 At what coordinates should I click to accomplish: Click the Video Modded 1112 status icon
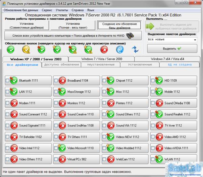[x=111, y=148]
